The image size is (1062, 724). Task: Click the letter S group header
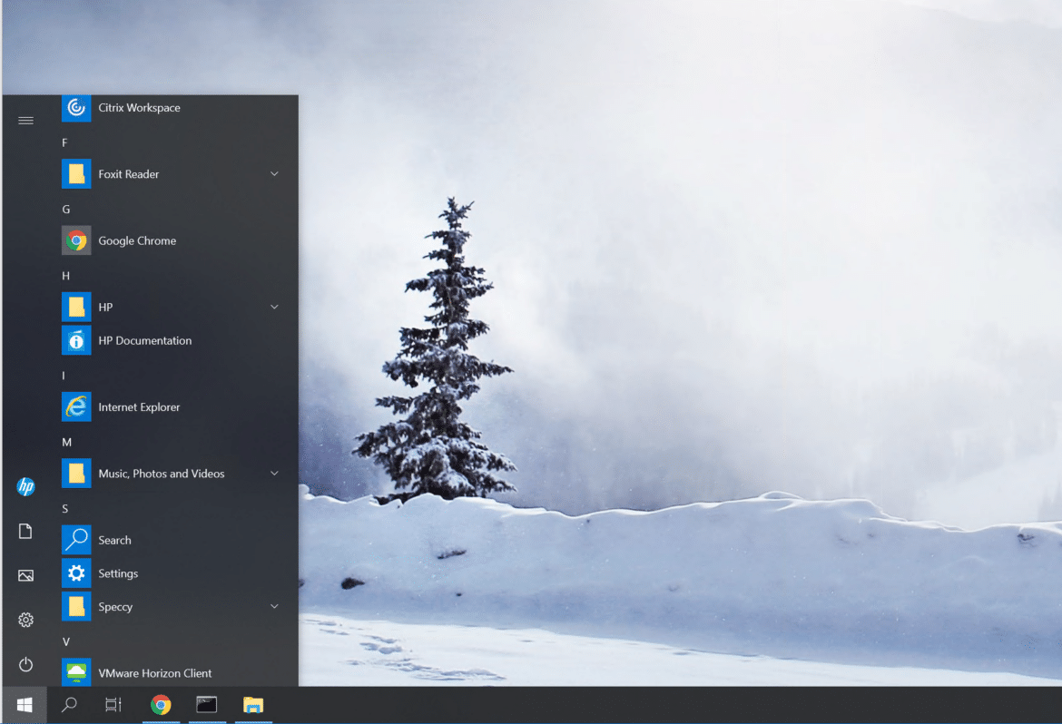(65, 509)
